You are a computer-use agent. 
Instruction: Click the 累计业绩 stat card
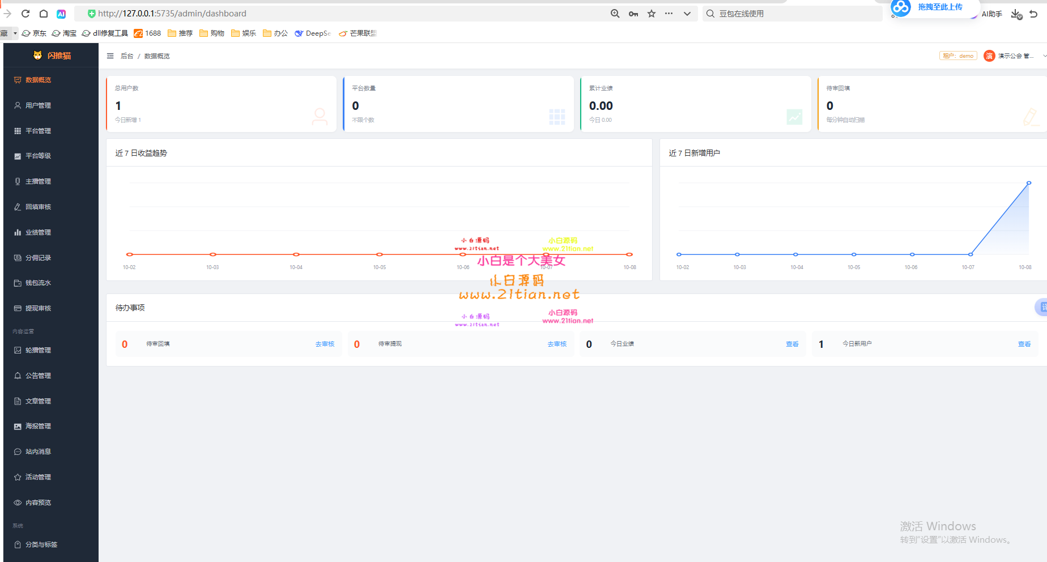696,104
